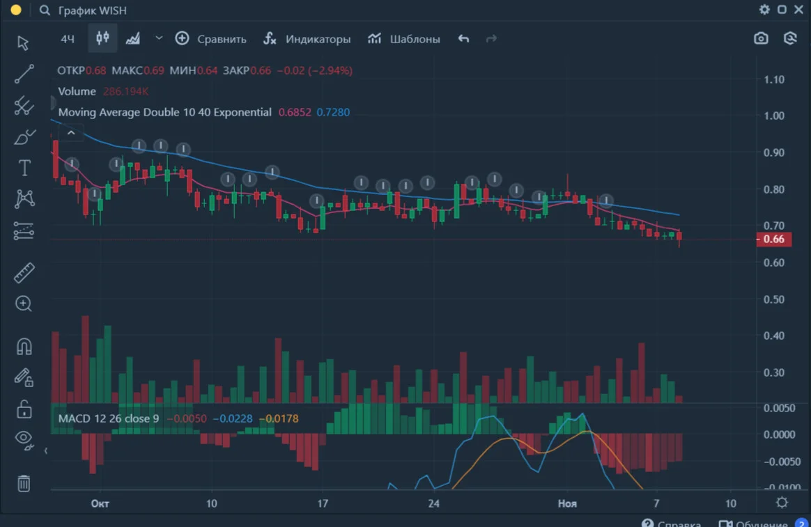This screenshot has width=811, height=527.
Task: Open the time axis settings gear
Action: [x=782, y=502]
